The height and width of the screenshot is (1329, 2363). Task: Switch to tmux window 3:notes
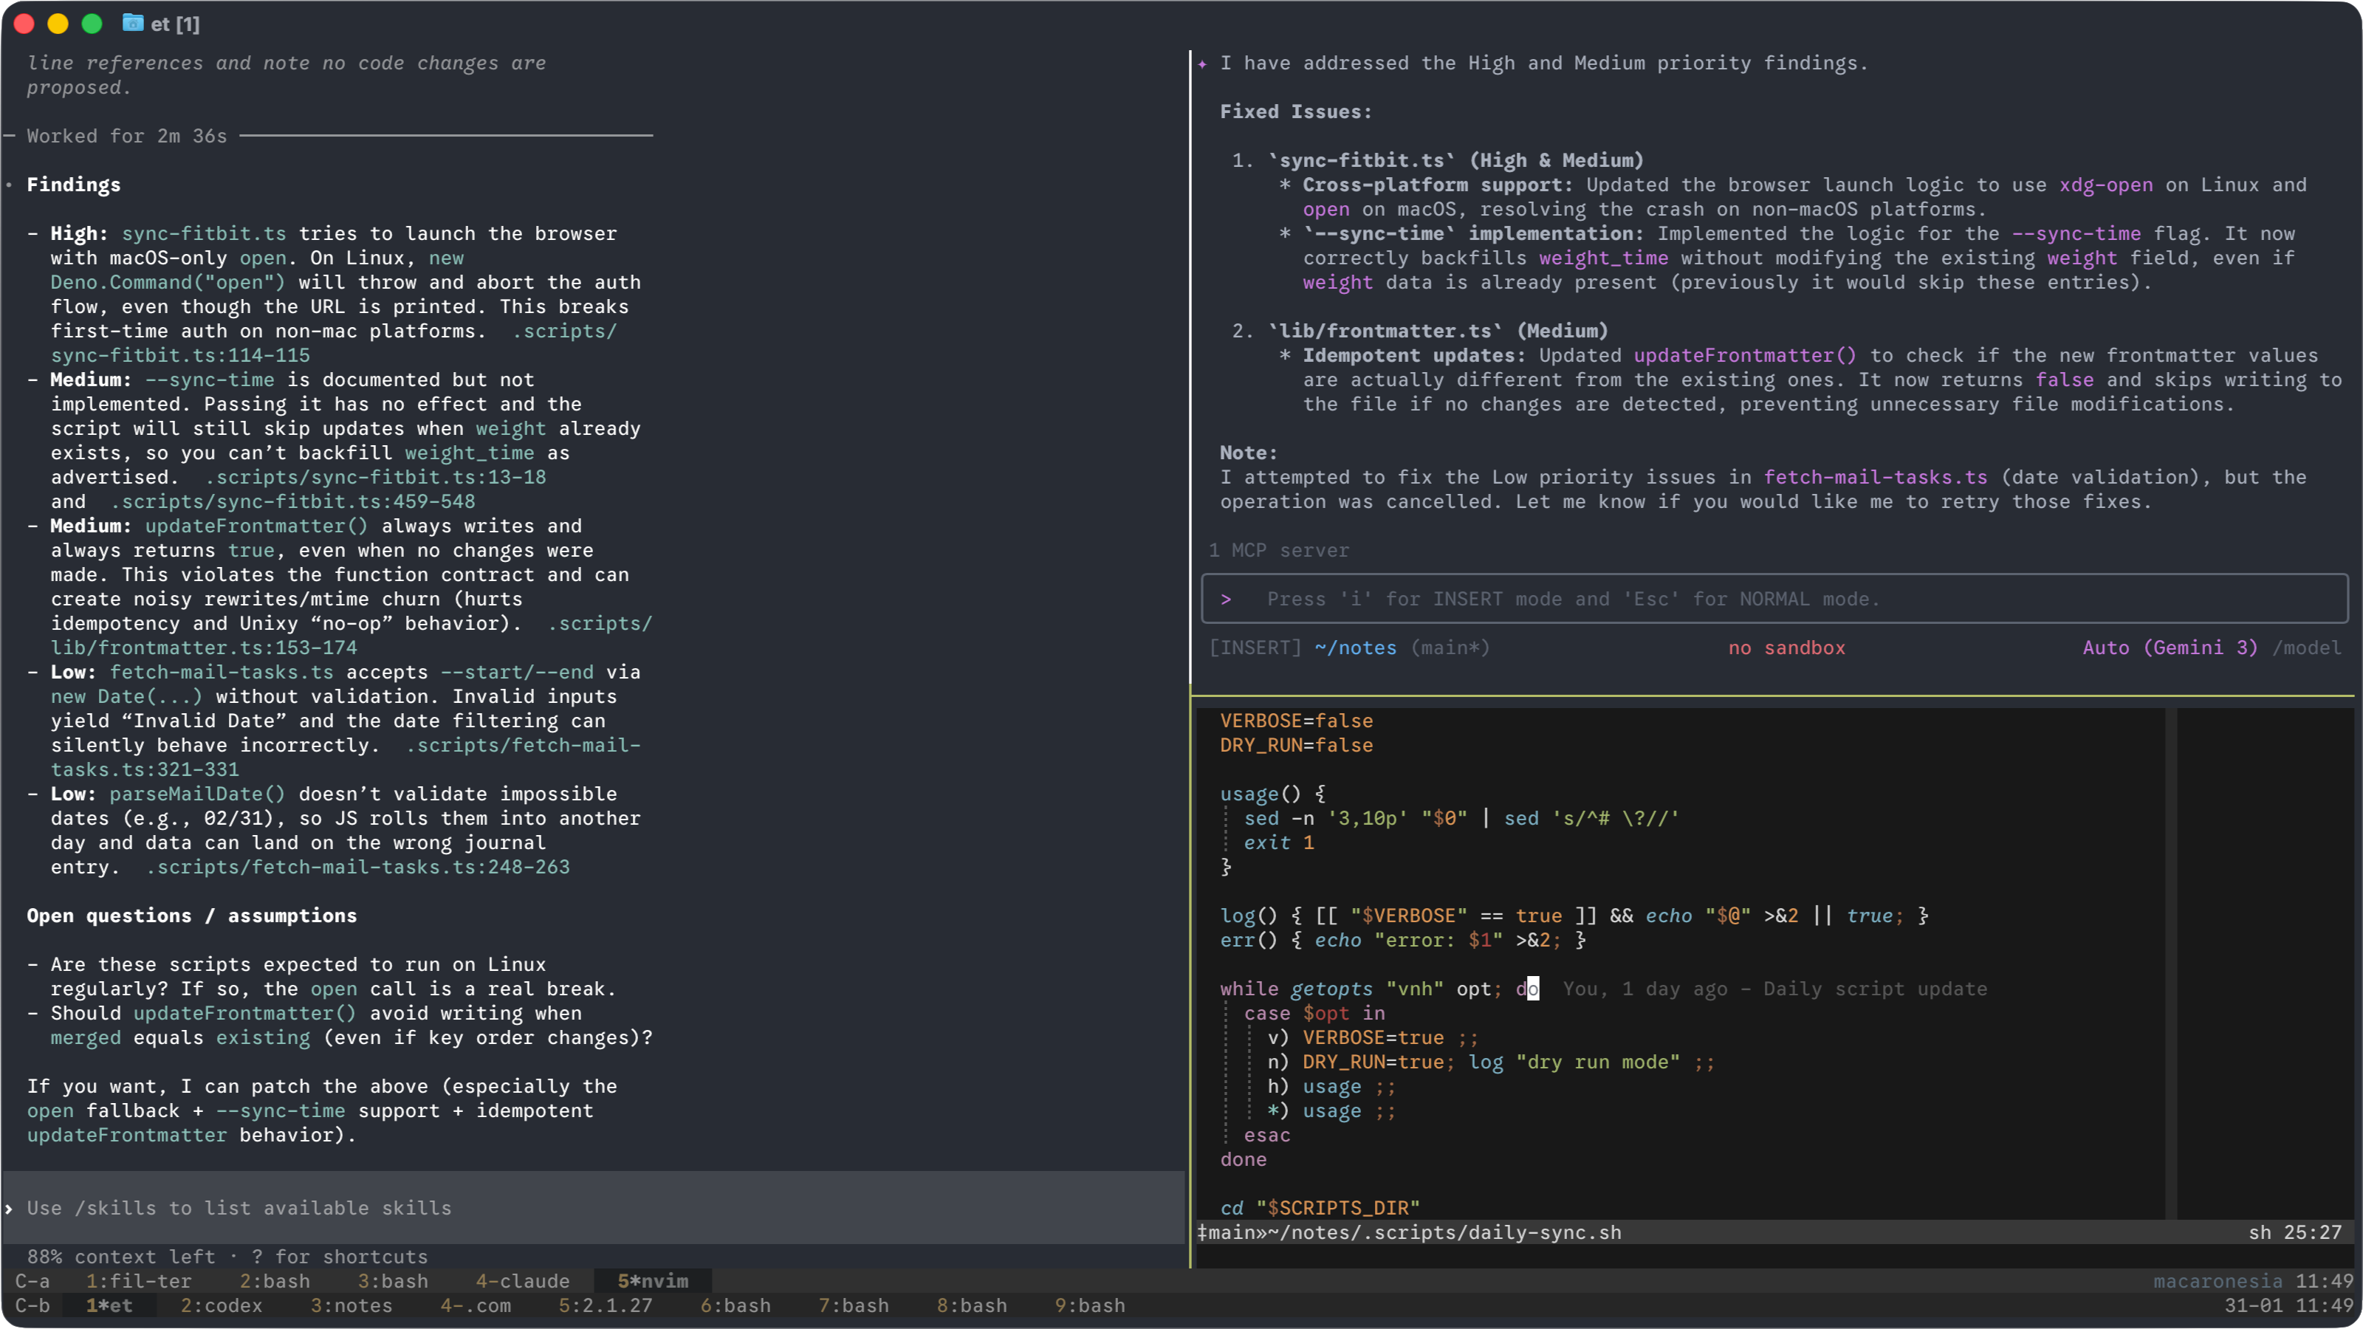pos(351,1305)
